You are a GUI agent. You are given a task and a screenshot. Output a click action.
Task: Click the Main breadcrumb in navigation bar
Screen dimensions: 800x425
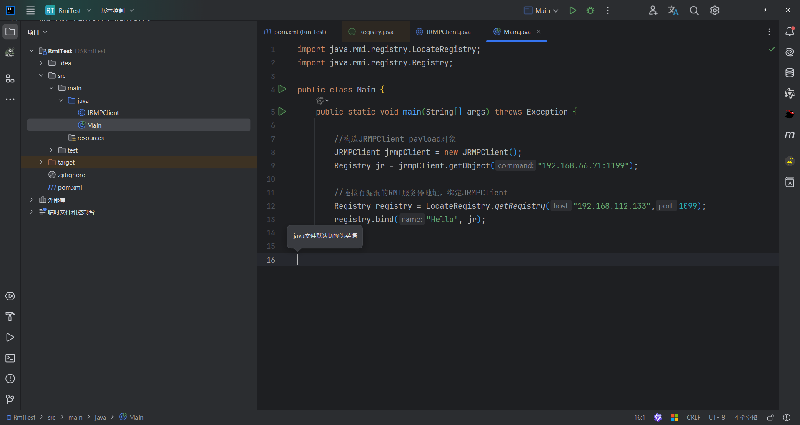pos(132,417)
